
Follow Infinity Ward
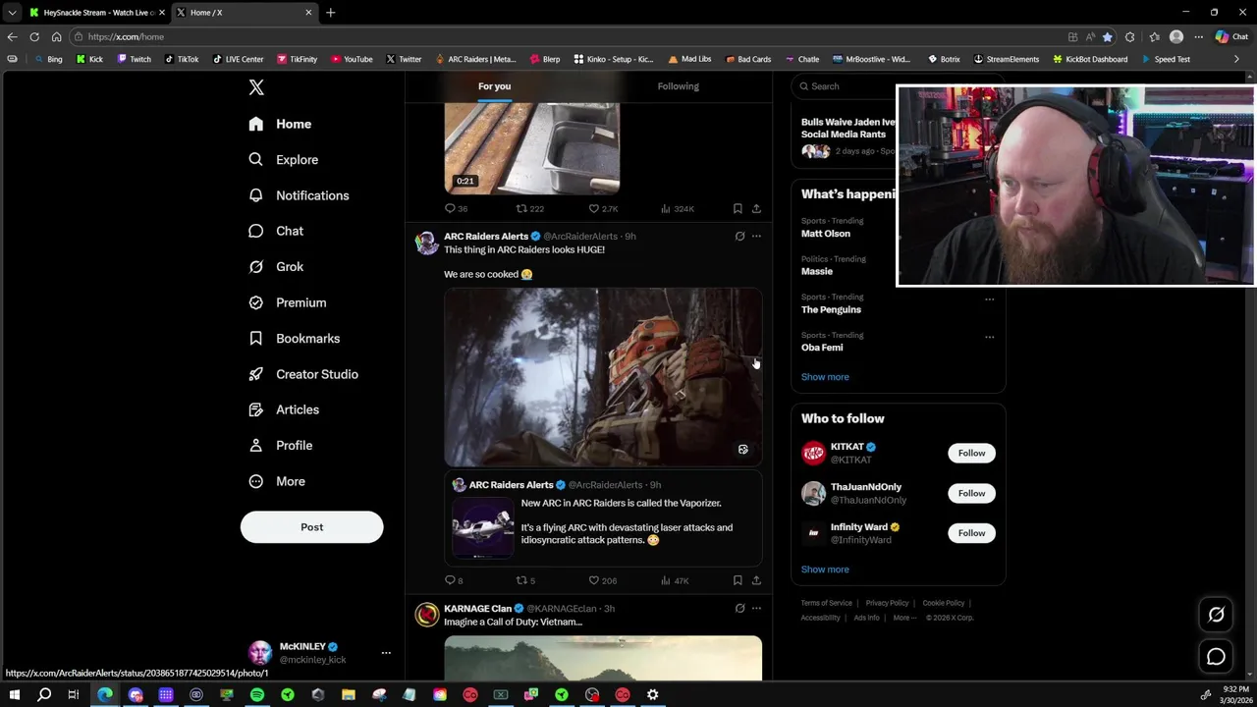(971, 533)
